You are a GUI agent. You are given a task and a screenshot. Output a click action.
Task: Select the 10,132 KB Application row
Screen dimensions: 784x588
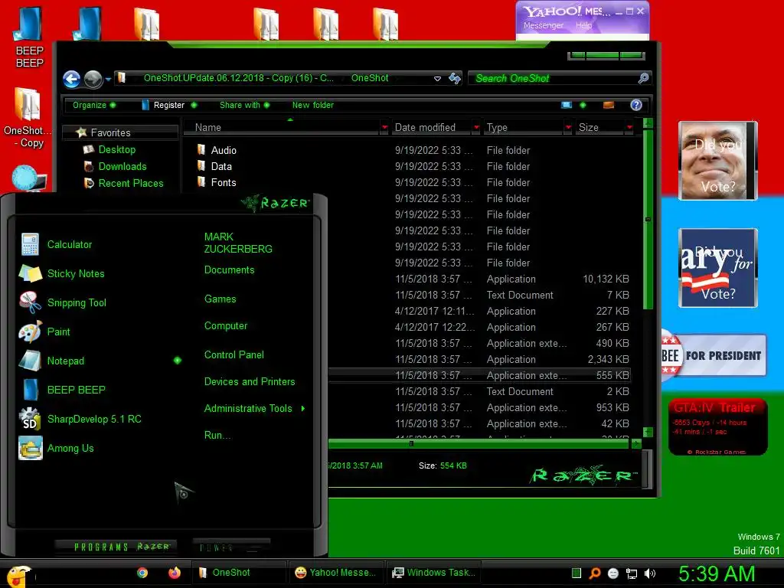pos(480,279)
